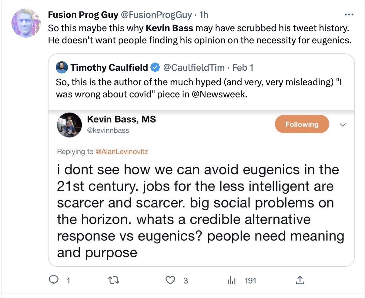Open the three-dot more options menu
Screen dimensions: 365x298
[x=349, y=15]
